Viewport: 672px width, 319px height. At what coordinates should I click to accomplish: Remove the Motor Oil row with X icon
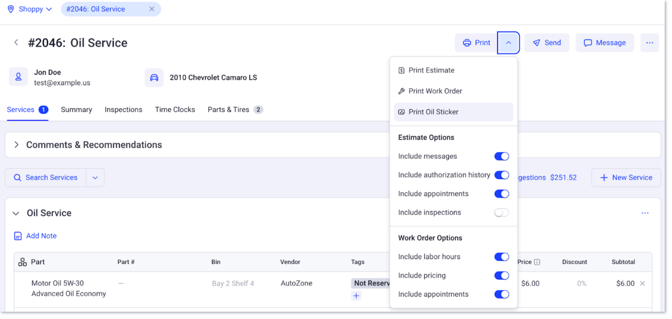click(x=643, y=283)
